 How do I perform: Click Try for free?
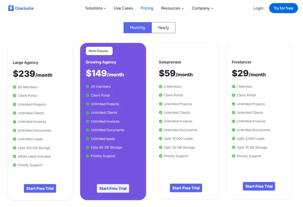[x=283, y=8]
